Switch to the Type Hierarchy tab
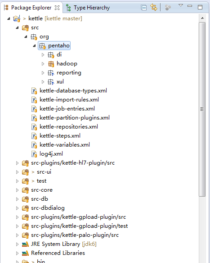Image resolution: width=210 pixels, height=263 pixels. (88, 8)
